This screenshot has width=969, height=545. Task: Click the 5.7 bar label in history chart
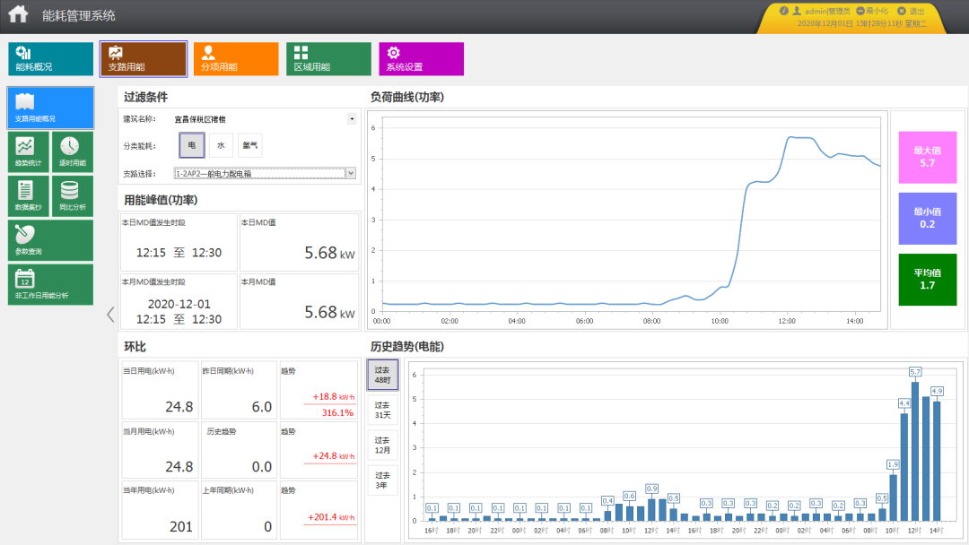click(x=915, y=372)
